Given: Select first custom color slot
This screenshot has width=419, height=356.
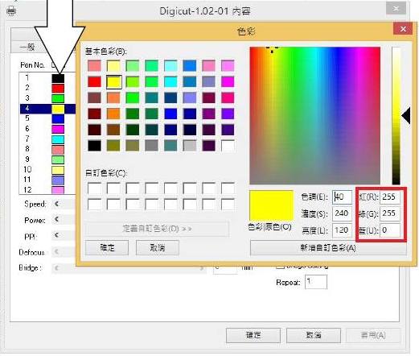Looking at the screenshot, I should click(94, 188).
